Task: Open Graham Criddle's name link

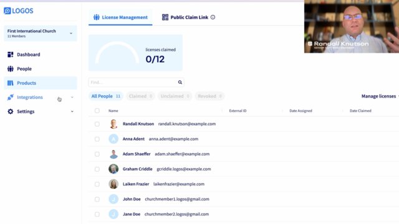Action: [137, 169]
